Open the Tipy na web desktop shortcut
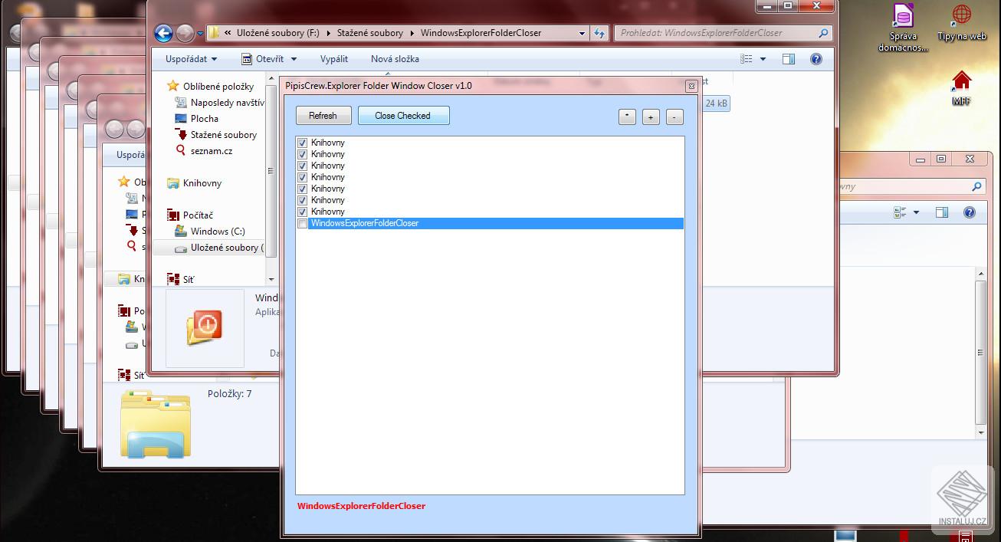The width and height of the screenshot is (1001, 542). (962, 22)
